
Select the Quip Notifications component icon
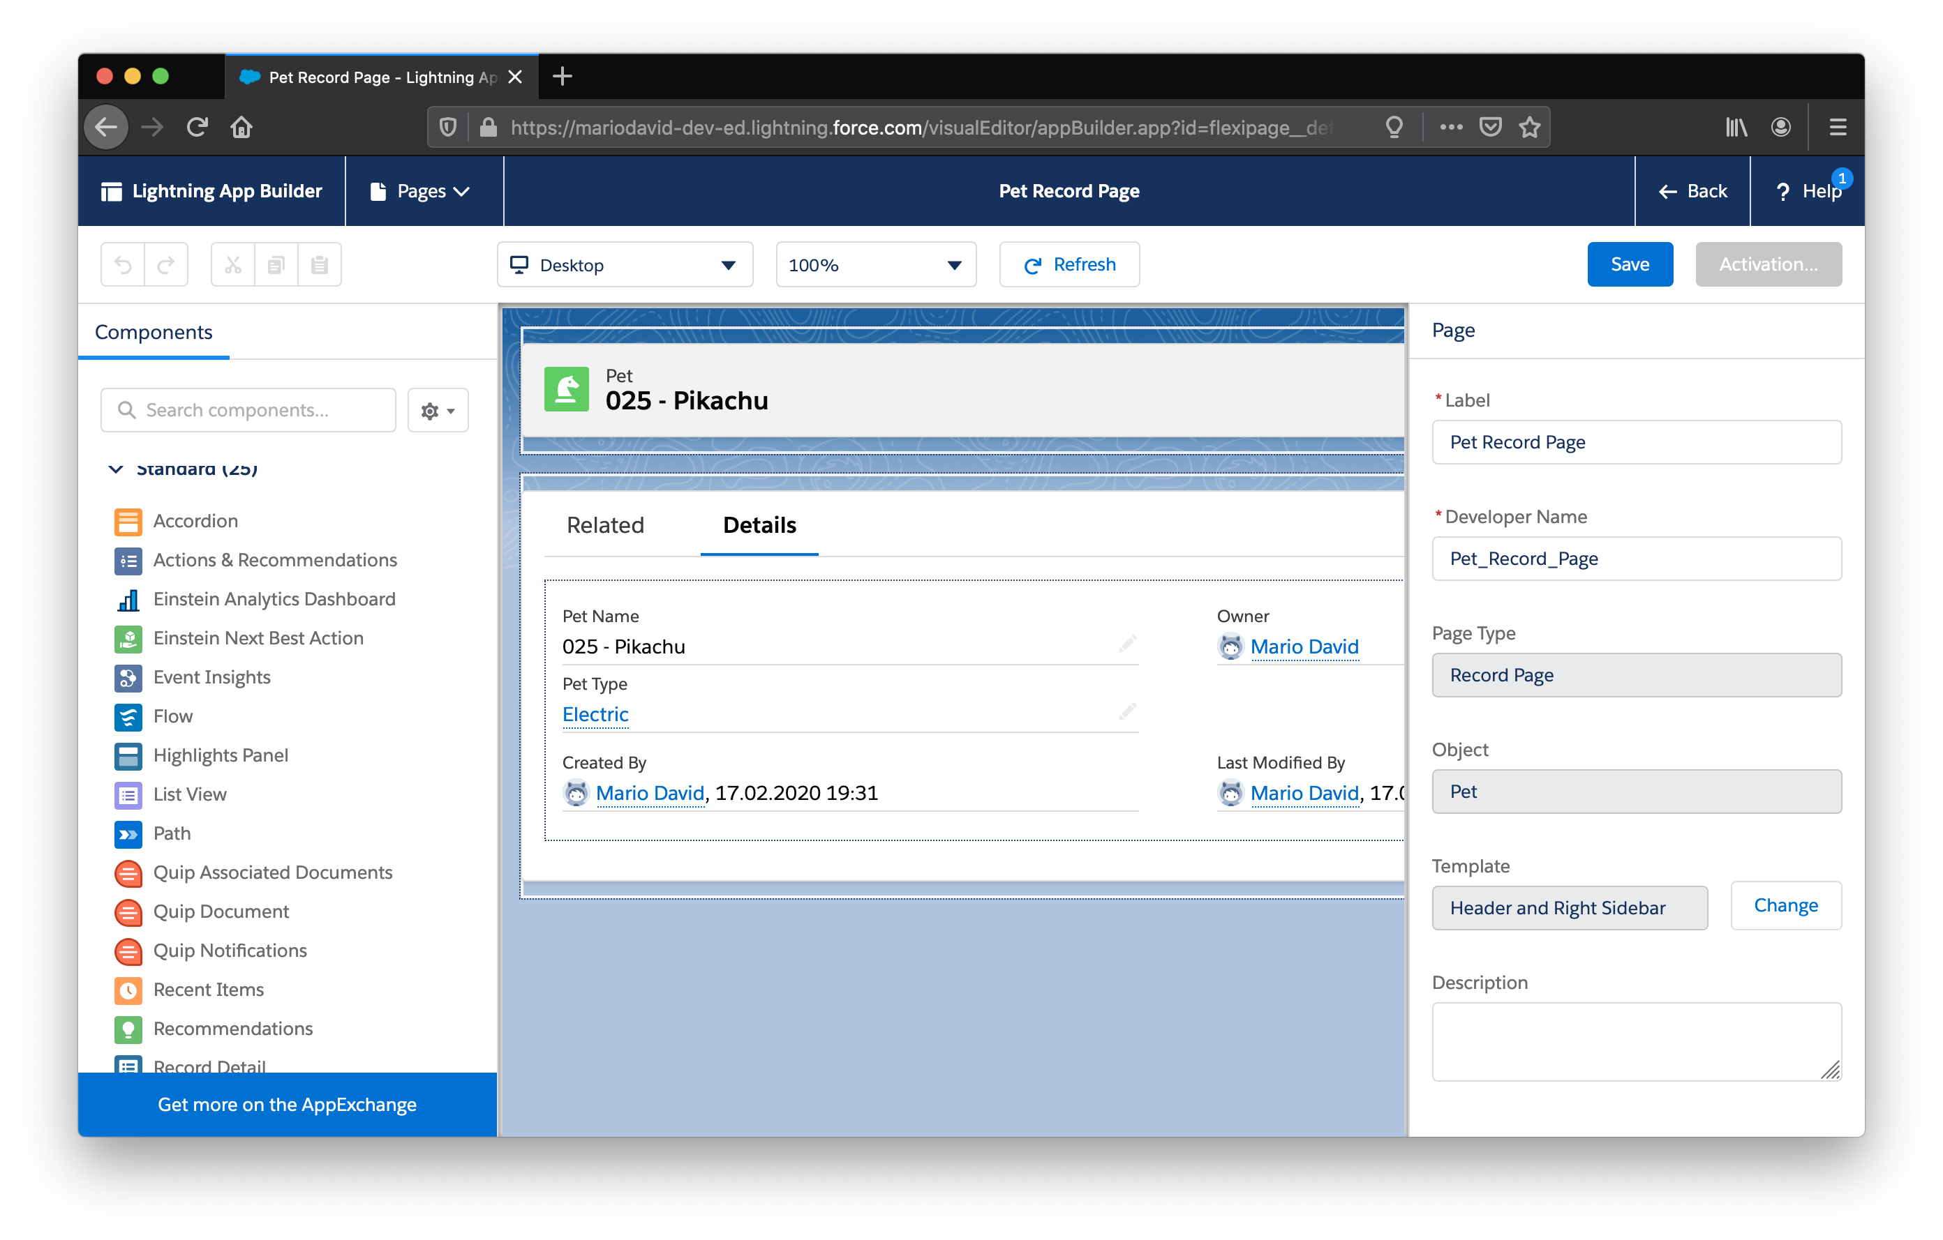pyautogui.click(x=128, y=951)
